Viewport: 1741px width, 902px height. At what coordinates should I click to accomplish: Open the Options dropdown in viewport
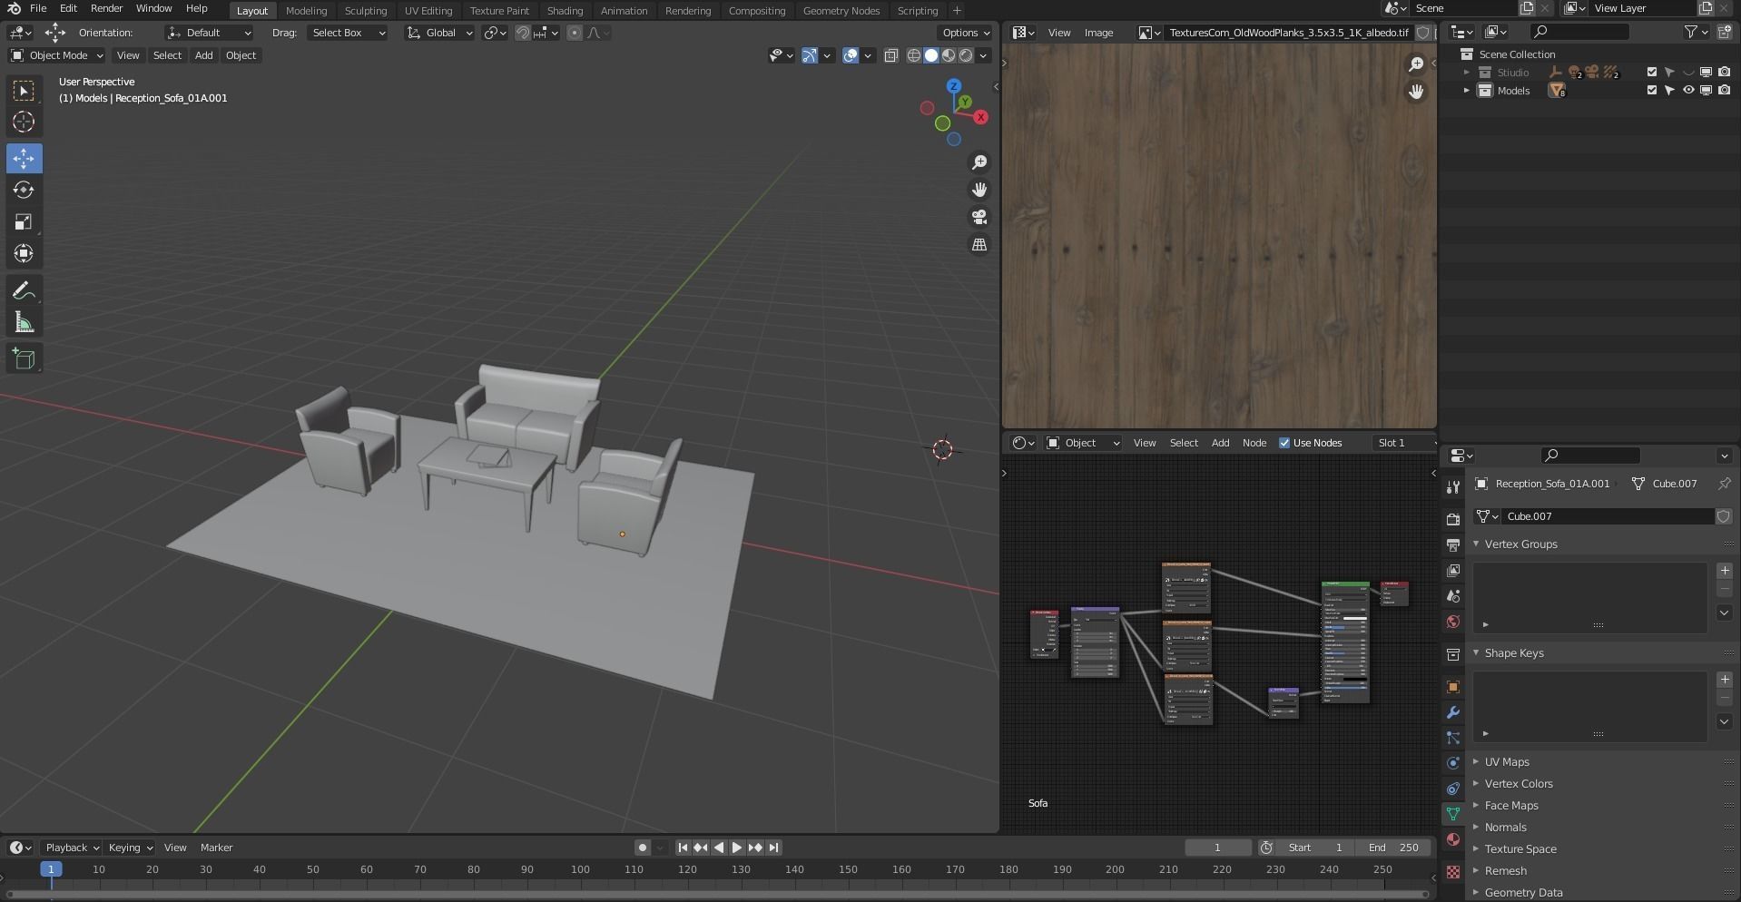(x=966, y=33)
